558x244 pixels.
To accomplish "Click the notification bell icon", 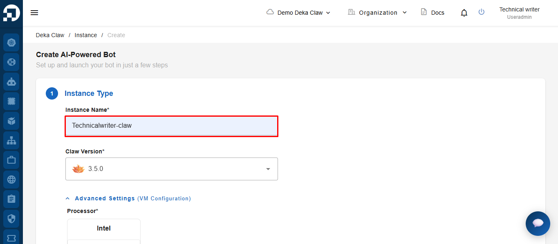I will (x=464, y=13).
